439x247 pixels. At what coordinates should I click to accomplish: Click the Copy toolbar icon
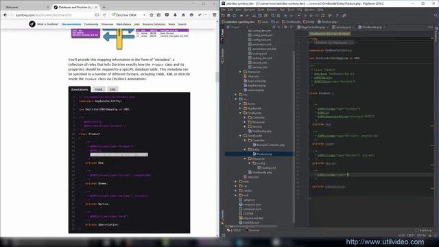(x=260, y=16)
